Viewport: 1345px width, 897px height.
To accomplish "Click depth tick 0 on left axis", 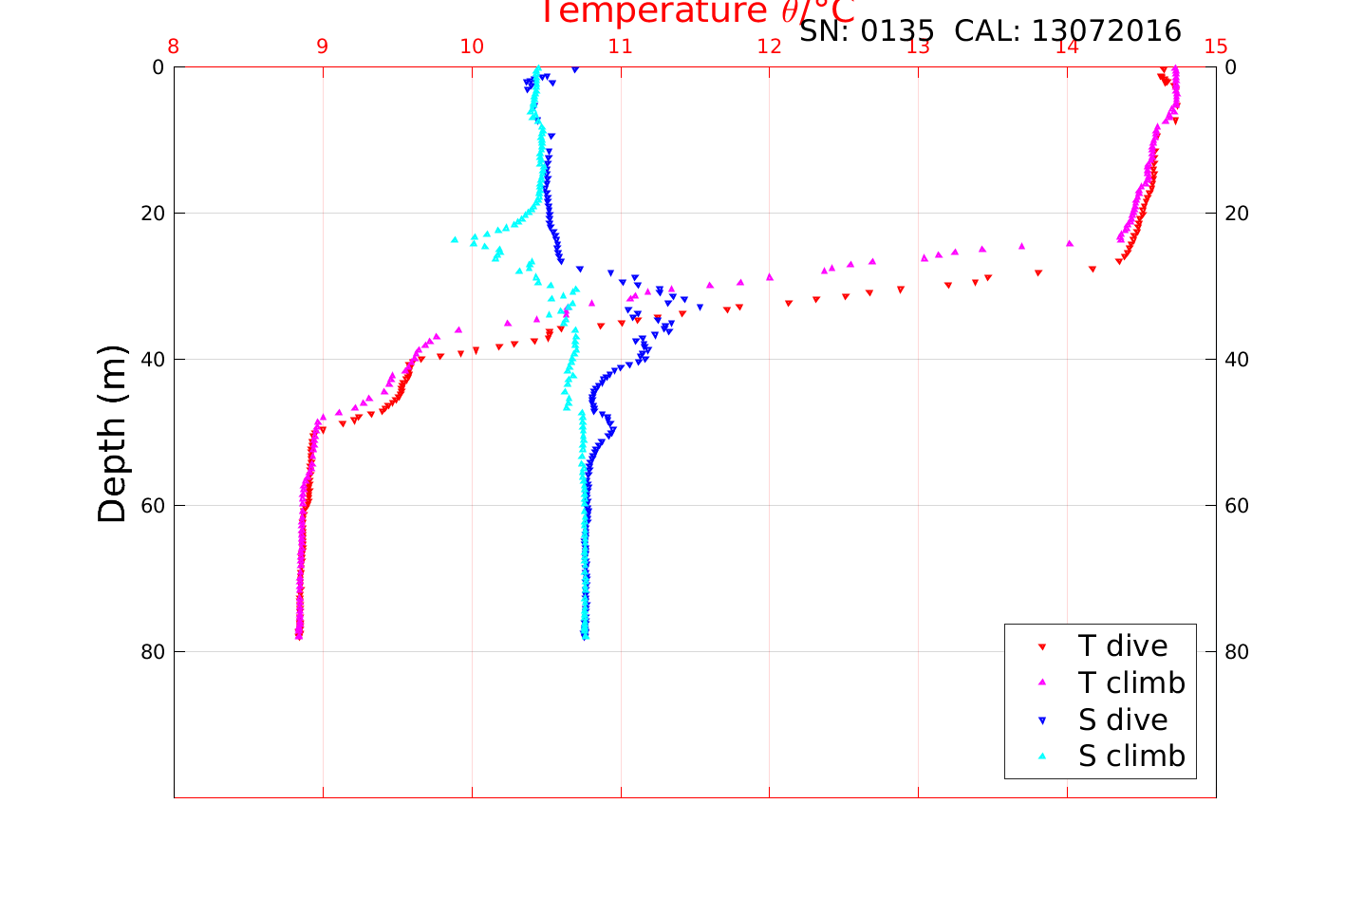I will pyautogui.click(x=159, y=67).
